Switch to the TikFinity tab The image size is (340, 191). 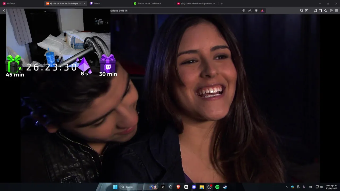coord(22,3)
